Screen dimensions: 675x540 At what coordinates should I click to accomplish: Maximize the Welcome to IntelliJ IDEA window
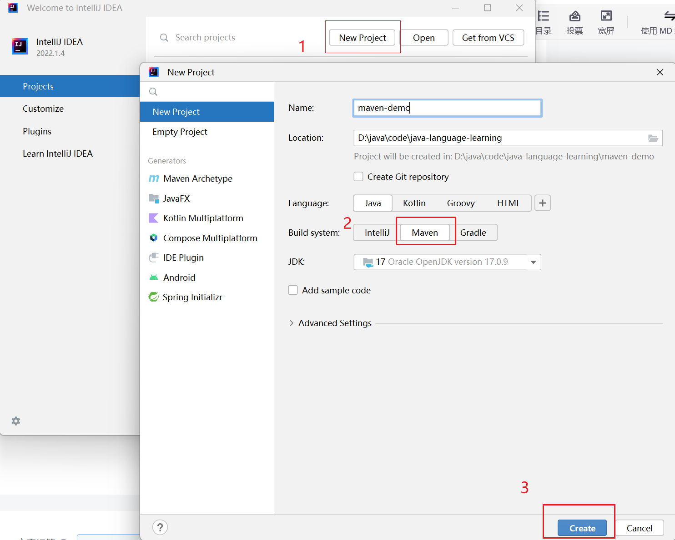(488, 8)
